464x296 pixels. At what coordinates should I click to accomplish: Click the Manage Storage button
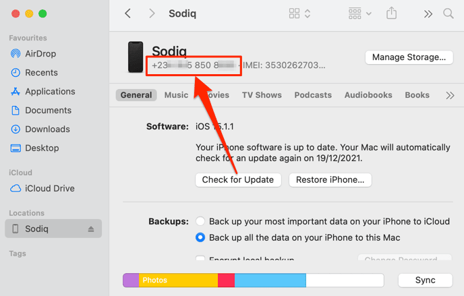coord(409,57)
